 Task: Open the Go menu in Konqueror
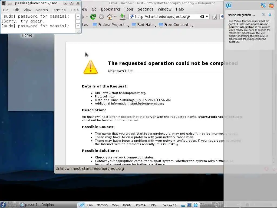pos(94,9)
